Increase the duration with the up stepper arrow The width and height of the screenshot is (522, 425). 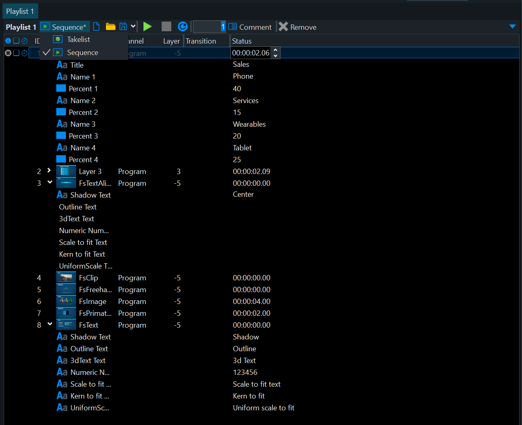point(276,50)
